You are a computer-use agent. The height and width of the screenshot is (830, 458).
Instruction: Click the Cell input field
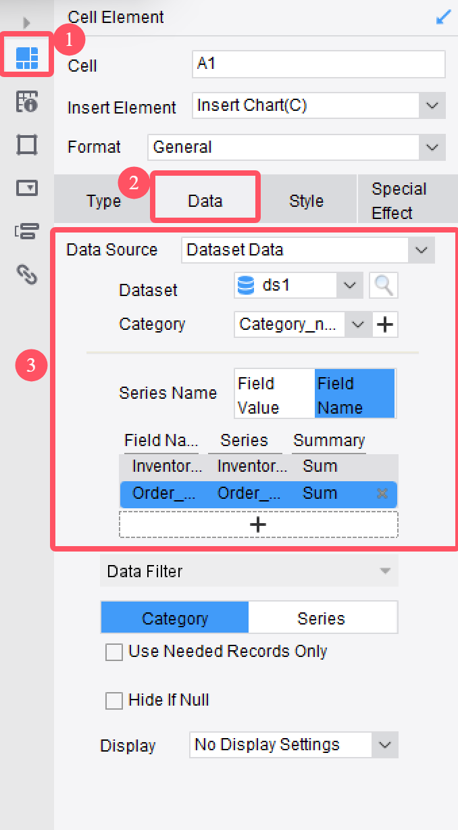pyautogui.click(x=318, y=65)
